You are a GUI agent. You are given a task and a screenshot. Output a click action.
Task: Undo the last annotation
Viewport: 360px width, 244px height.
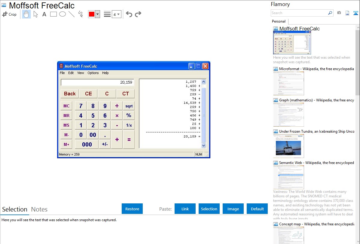(x=129, y=14)
